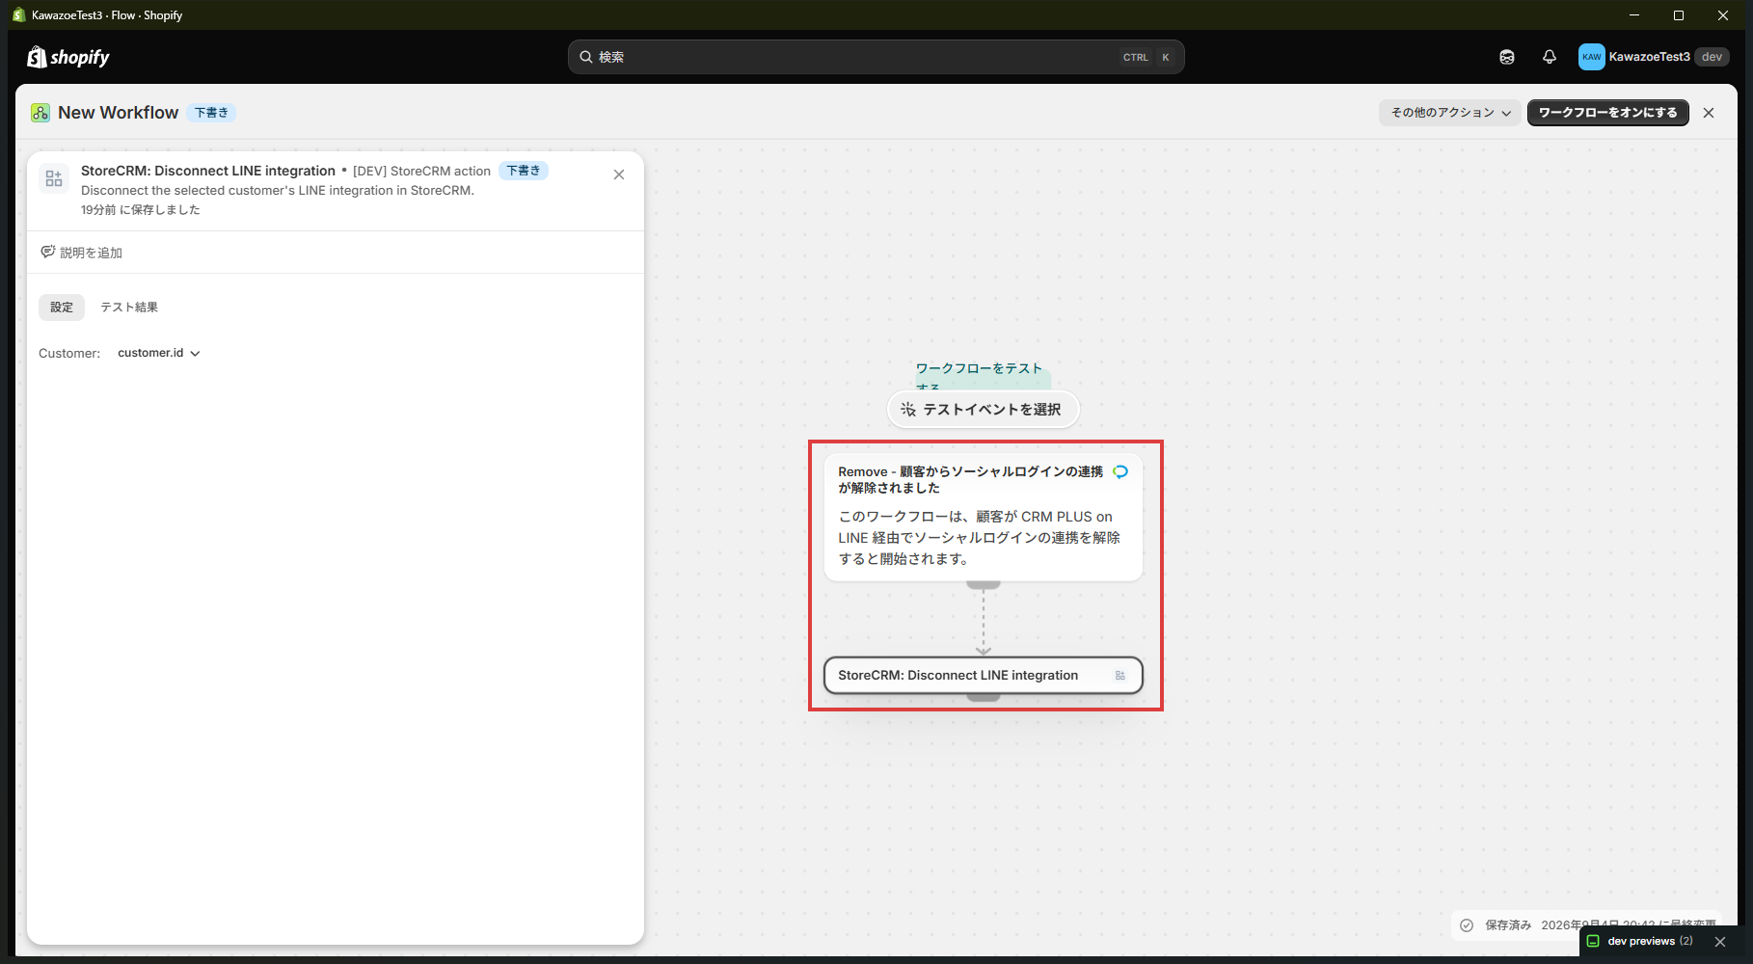The image size is (1753, 964).
Task: Select the 設定 tab
Action: click(x=62, y=307)
